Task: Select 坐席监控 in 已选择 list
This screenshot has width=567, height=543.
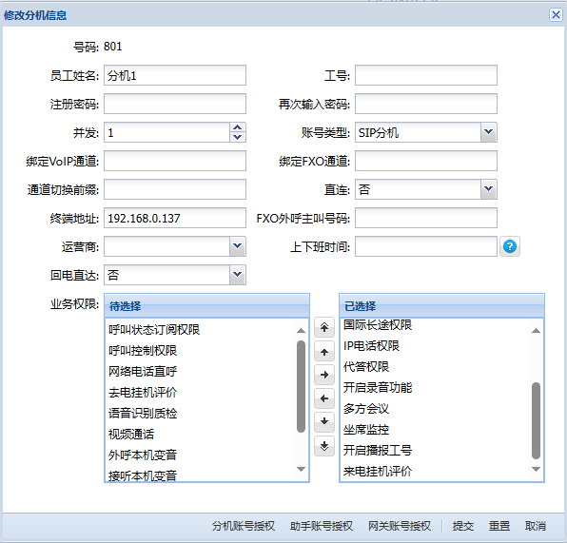Action: (436, 430)
